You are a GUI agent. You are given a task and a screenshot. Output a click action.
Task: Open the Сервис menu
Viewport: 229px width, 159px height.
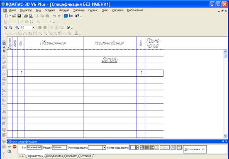click(x=93, y=10)
